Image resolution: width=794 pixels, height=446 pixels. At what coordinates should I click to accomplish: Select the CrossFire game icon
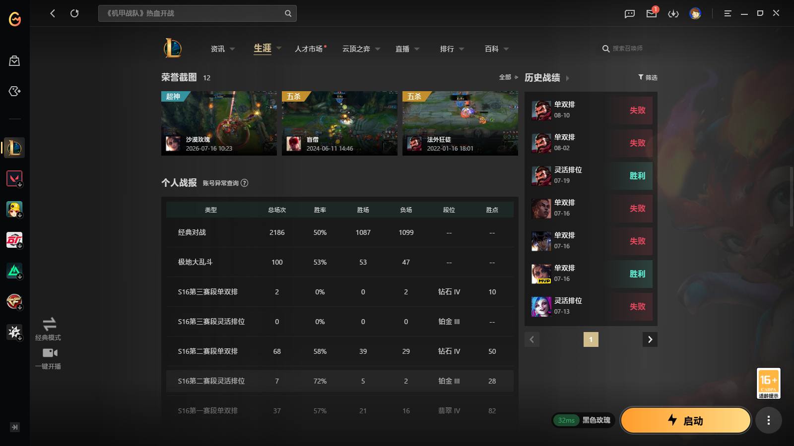(x=14, y=301)
